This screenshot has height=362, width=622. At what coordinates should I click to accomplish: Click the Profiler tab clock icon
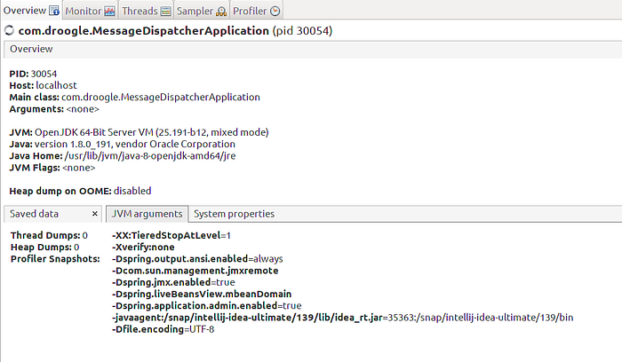click(275, 12)
